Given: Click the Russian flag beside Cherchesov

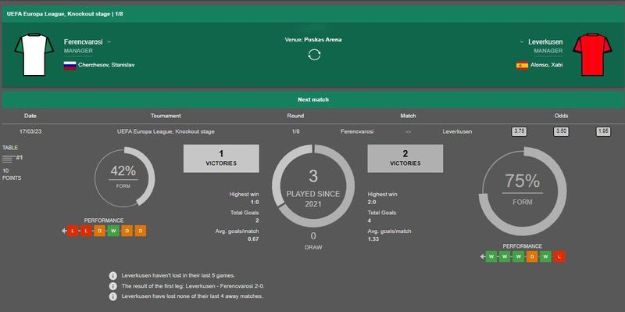Looking at the screenshot, I should 70,65.
